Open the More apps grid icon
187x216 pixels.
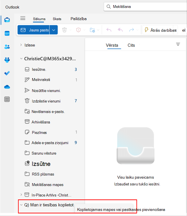coord(7,99)
